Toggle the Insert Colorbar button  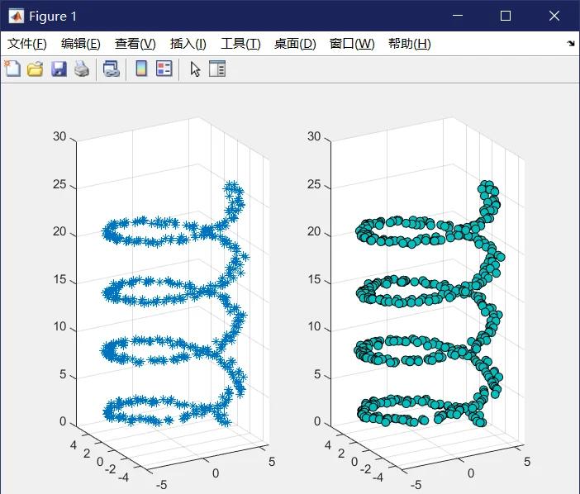click(141, 69)
